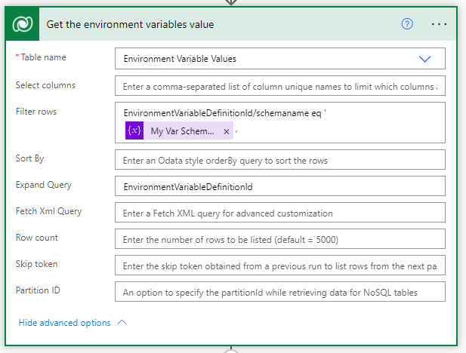Open the three-dot action menu

(439, 24)
